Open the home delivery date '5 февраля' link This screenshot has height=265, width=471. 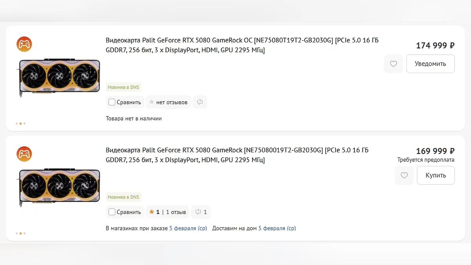pos(277,228)
